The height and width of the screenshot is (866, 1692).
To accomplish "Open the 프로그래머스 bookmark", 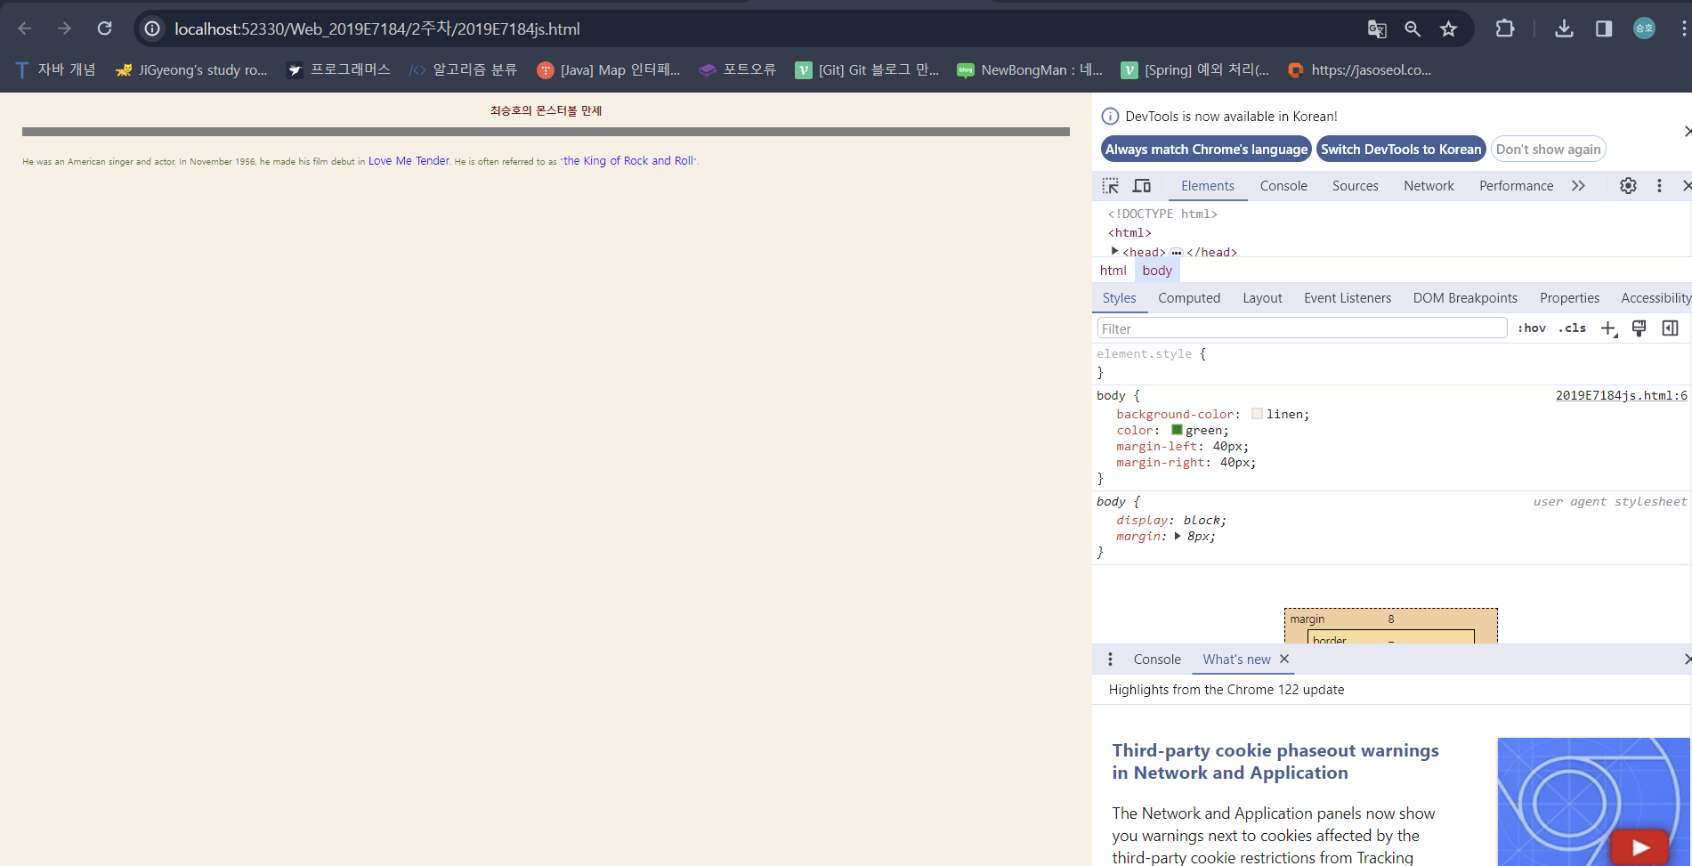I will pos(339,69).
